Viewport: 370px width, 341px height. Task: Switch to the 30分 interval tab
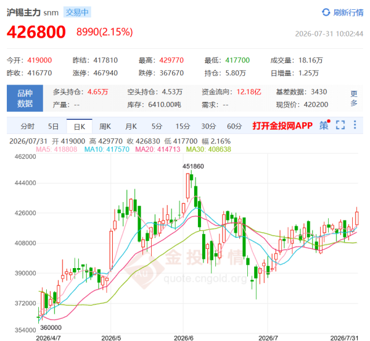click(x=208, y=127)
